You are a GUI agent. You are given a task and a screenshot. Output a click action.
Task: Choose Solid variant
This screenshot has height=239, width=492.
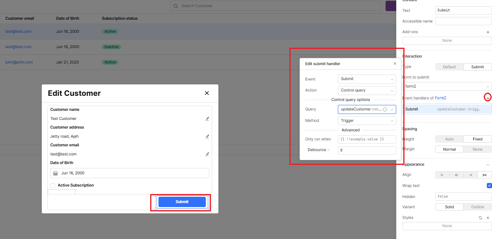449,207
